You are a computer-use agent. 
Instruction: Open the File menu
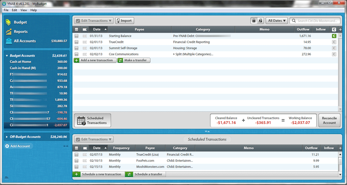tap(6, 10)
